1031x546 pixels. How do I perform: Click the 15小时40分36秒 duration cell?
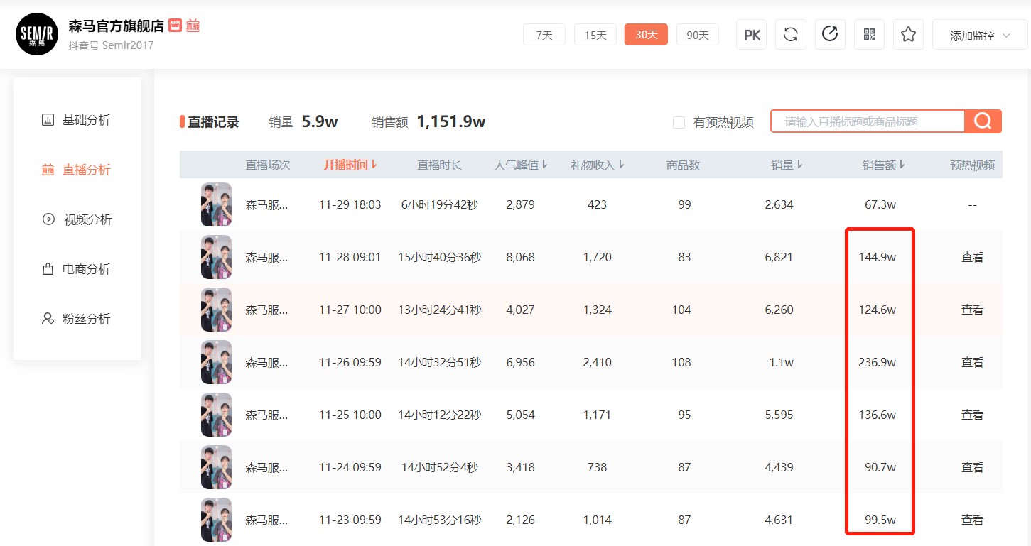(440, 257)
